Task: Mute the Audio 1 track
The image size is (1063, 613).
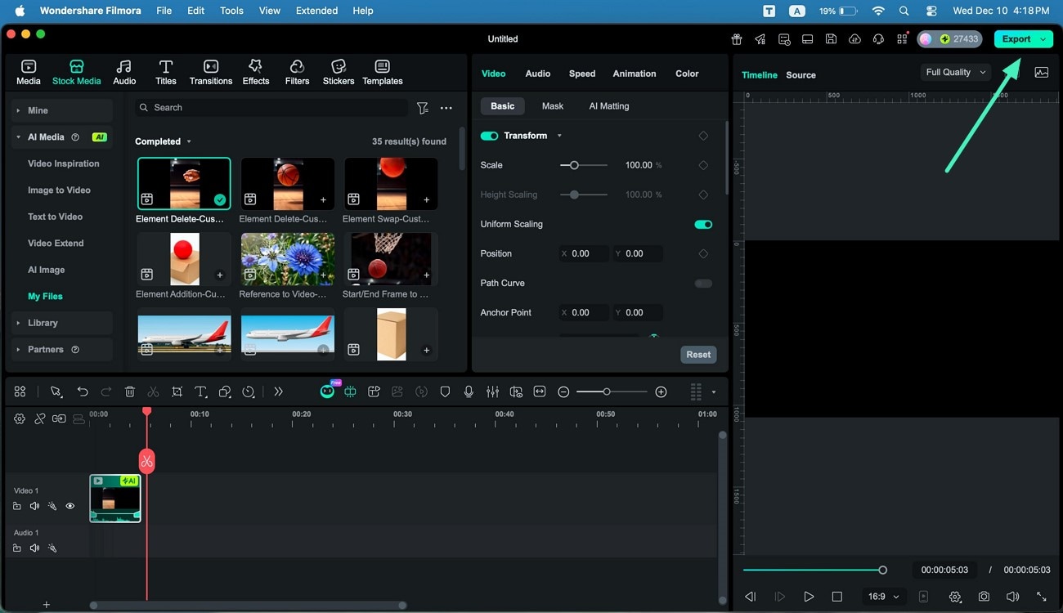Action: click(34, 548)
